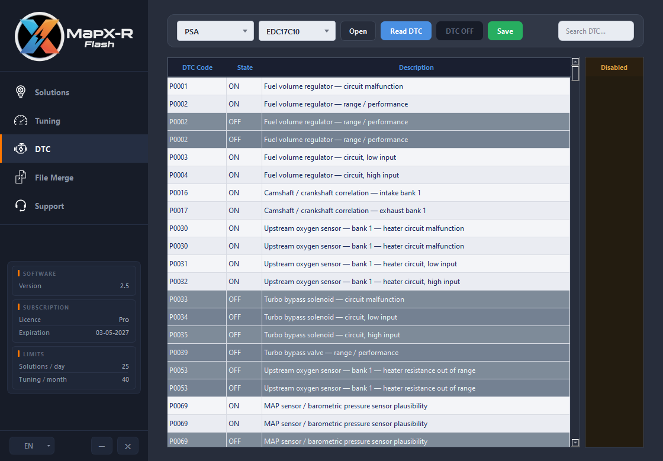Go to the Tuning section
663x461 pixels.
tap(74, 120)
